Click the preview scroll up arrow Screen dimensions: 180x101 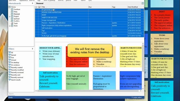[143, 44]
